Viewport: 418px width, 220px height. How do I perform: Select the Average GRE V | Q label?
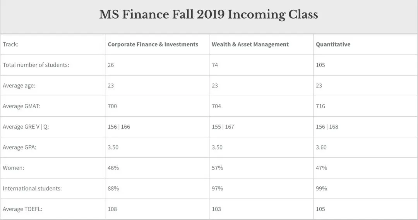coord(26,127)
